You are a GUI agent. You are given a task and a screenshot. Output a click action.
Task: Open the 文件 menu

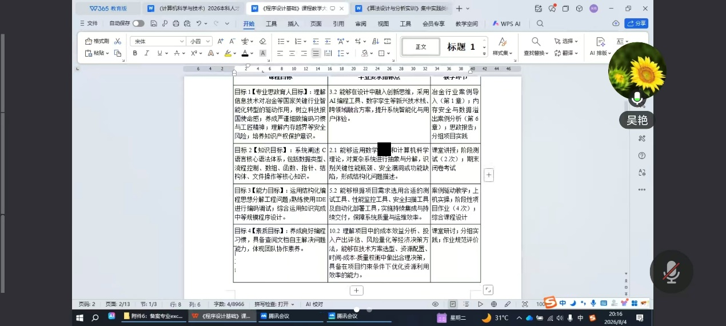coord(88,23)
